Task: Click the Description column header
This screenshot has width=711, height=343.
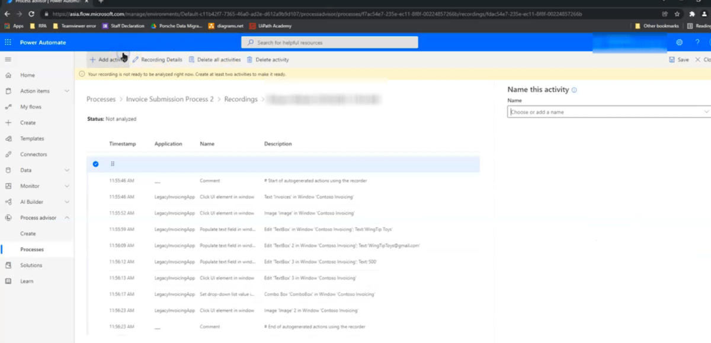Action: tap(278, 144)
